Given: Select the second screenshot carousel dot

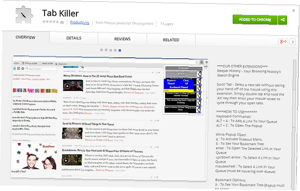Looking at the screenshot, I should [106, 50].
